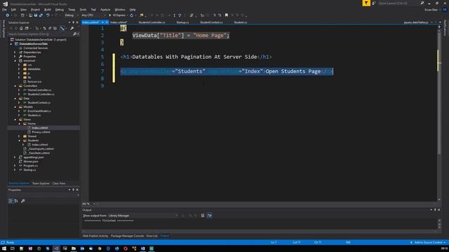Click the Properties panel Categorized icon
Viewport: 449px width, 252px height.
click(x=11, y=201)
